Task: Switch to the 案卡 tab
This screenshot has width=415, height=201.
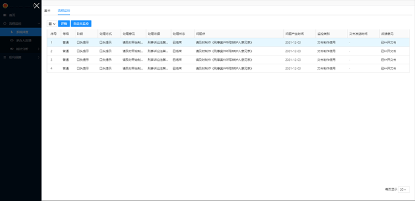Action: [47, 11]
